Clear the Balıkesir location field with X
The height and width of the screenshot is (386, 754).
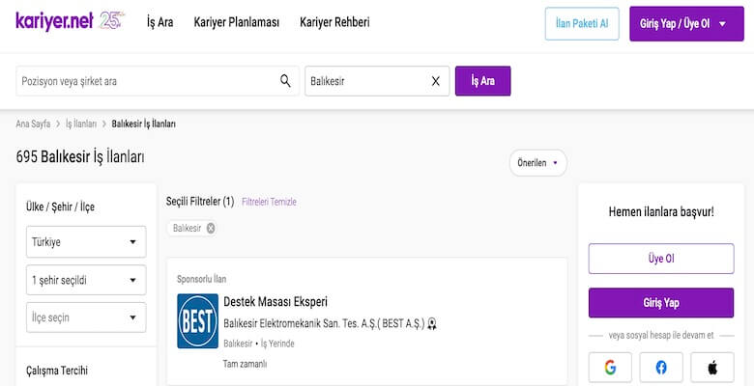[x=436, y=81]
